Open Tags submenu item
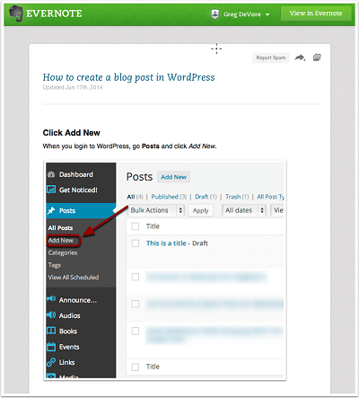This screenshot has height=398, width=359. tap(55, 265)
